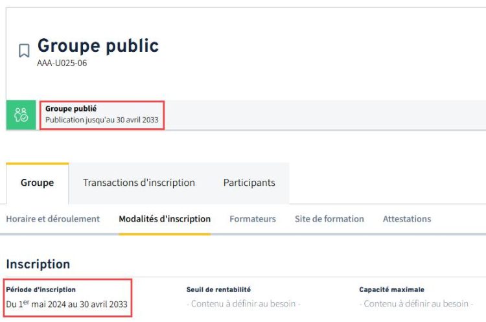Switch to the Groupe tab
486x322 pixels.
point(37,183)
